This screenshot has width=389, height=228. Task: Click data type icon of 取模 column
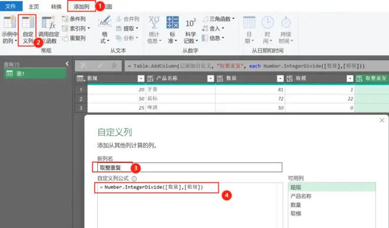click(x=289, y=79)
